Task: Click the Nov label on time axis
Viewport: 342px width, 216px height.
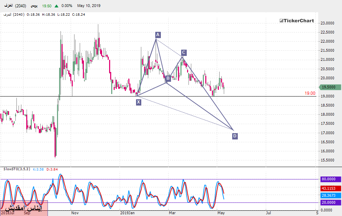Action: pyautogui.click(x=75, y=212)
